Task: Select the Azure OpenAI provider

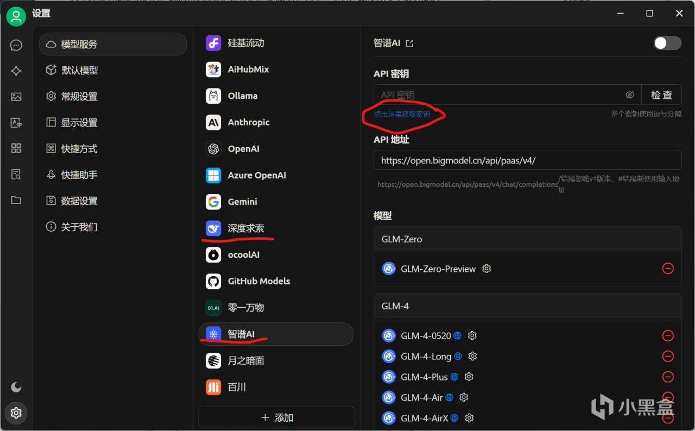Action: pos(276,175)
